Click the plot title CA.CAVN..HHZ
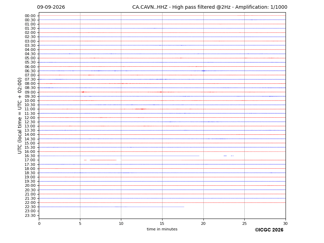 coord(150,7)
